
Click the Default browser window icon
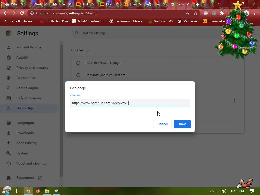point(9,98)
